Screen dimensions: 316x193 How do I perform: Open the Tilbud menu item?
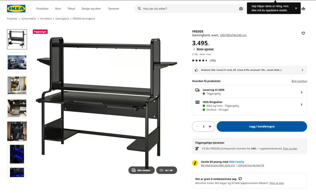[x=71, y=9]
